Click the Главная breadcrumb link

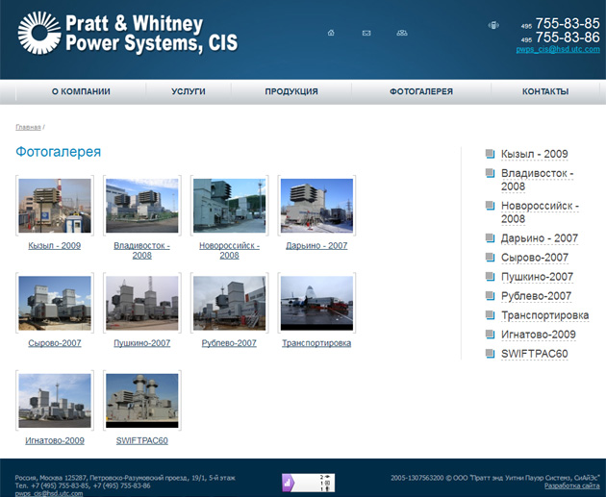[x=28, y=127]
